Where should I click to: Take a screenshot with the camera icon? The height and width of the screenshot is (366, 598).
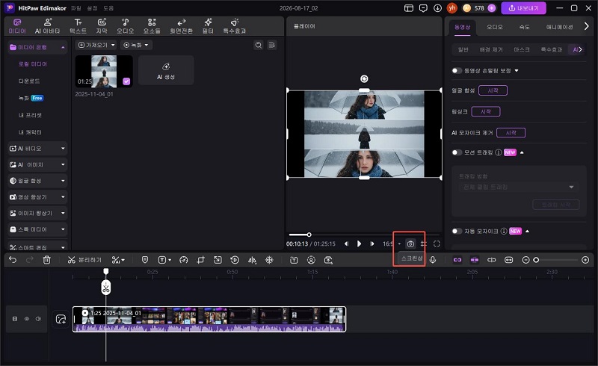410,244
